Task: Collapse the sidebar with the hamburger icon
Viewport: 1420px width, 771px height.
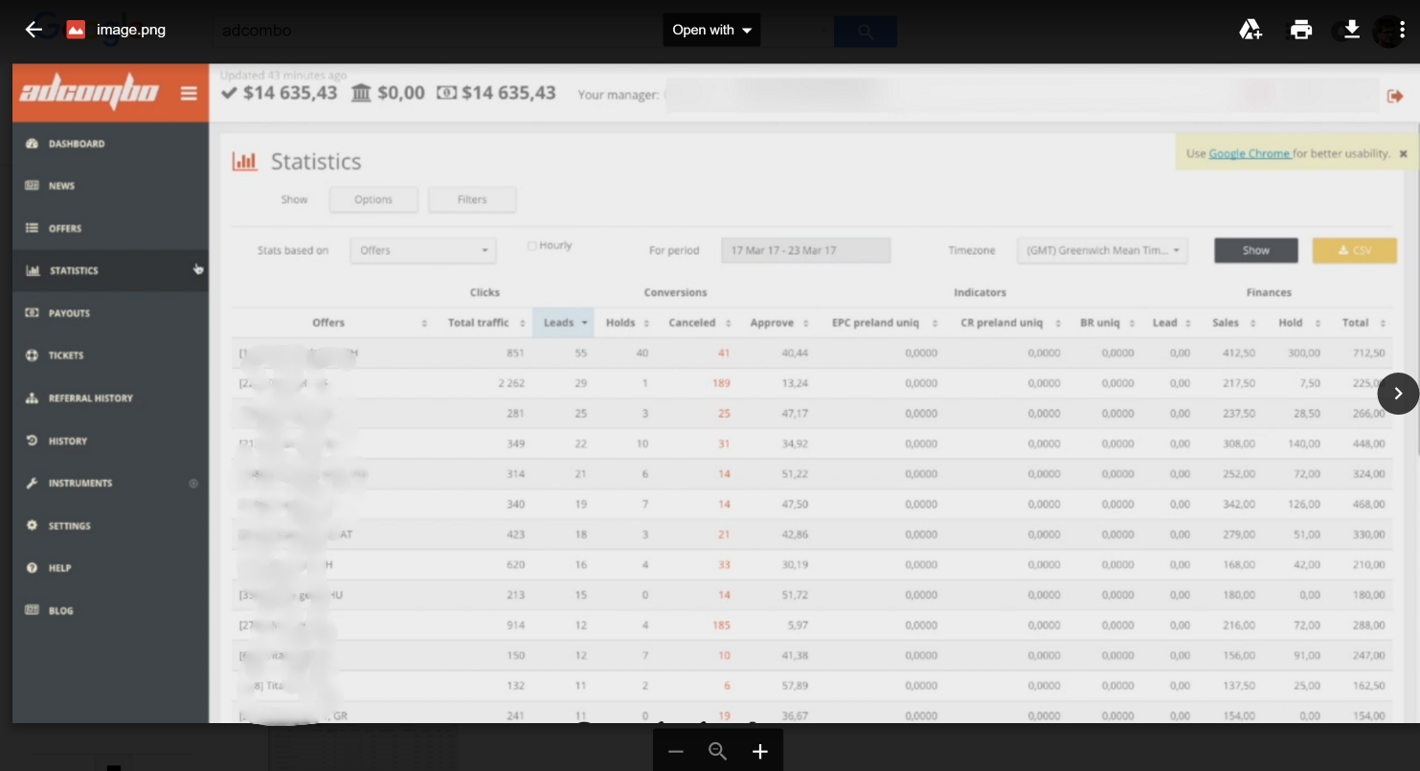Action: point(190,93)
